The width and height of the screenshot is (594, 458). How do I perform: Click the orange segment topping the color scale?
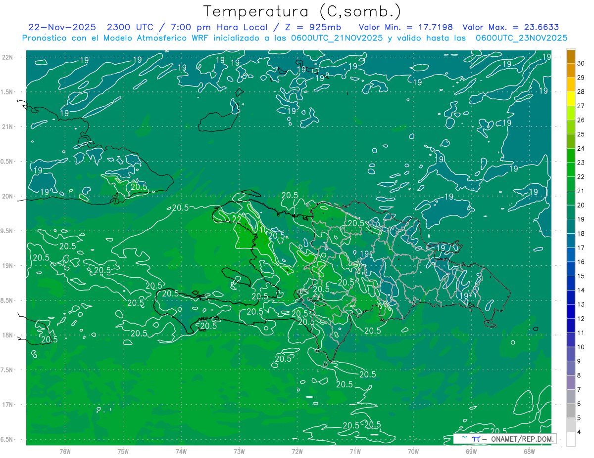pyautogui.click(x=571, y=56)
